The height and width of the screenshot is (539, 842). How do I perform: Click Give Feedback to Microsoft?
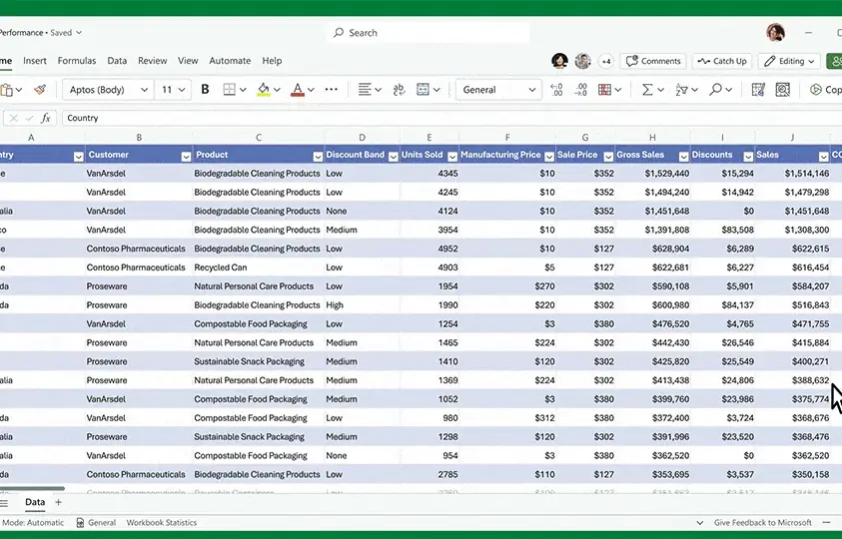pos(763,522)
